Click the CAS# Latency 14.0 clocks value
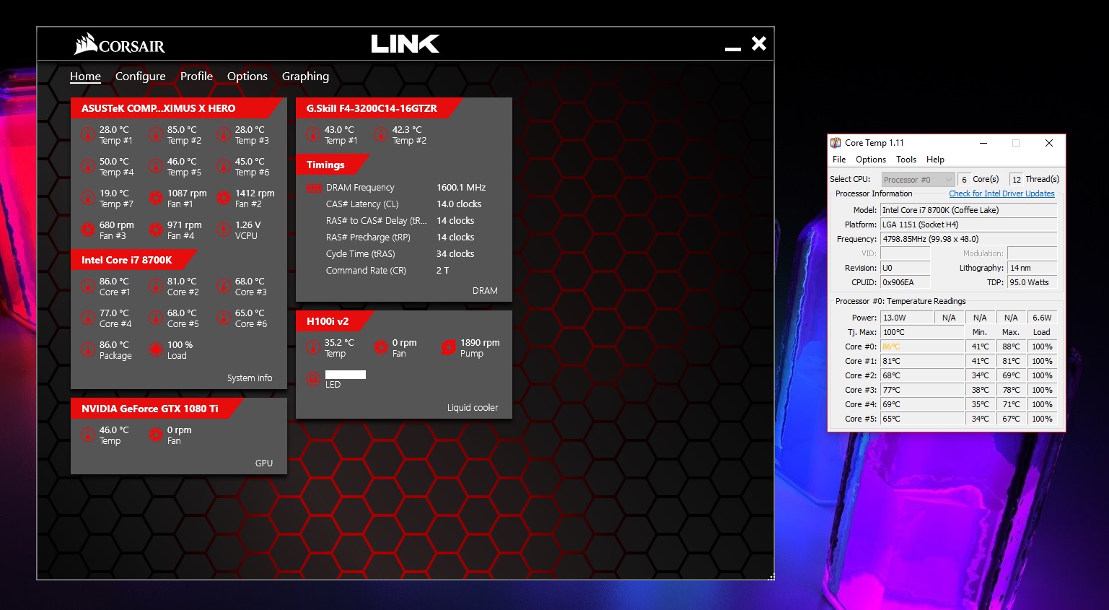 pyautogui.click(x=459, y=204)
